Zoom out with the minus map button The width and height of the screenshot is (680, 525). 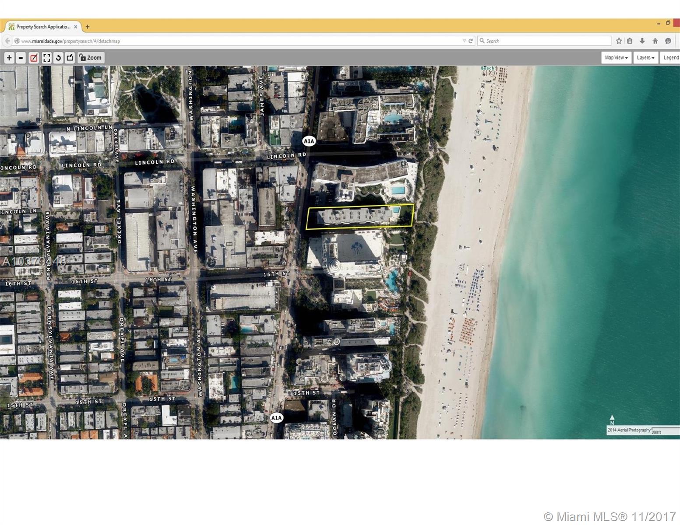coord(21,58)
